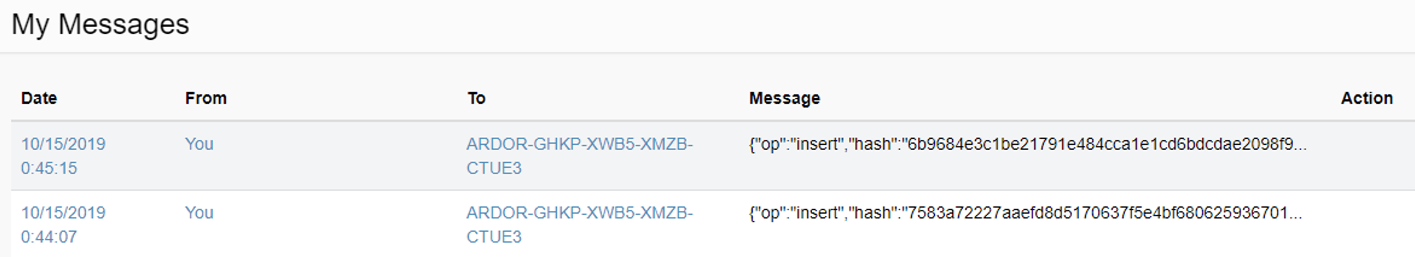Open the ARDOR recipient account in the 0:45:15 row
Screen dimensions: 1415x257
click(579, 144)
